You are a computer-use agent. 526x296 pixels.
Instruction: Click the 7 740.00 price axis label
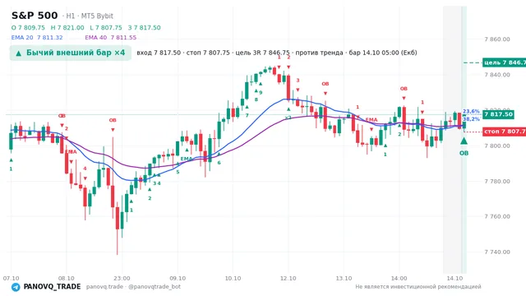click(x=497, y=252)
